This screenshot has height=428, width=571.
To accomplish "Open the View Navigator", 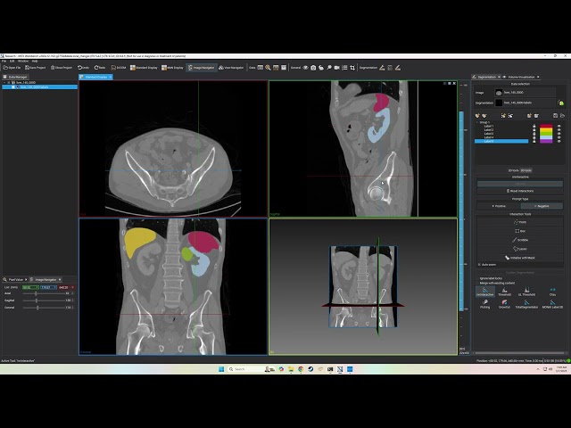I will coord(231,68).
